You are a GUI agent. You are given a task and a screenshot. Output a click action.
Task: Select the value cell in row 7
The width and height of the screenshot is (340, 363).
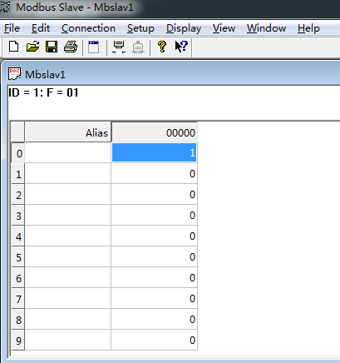(154, 298)
